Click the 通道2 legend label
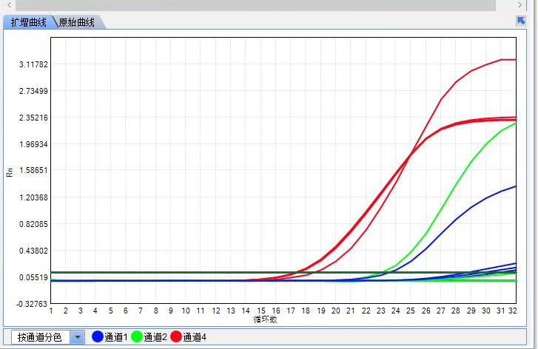 click(155, 337)
